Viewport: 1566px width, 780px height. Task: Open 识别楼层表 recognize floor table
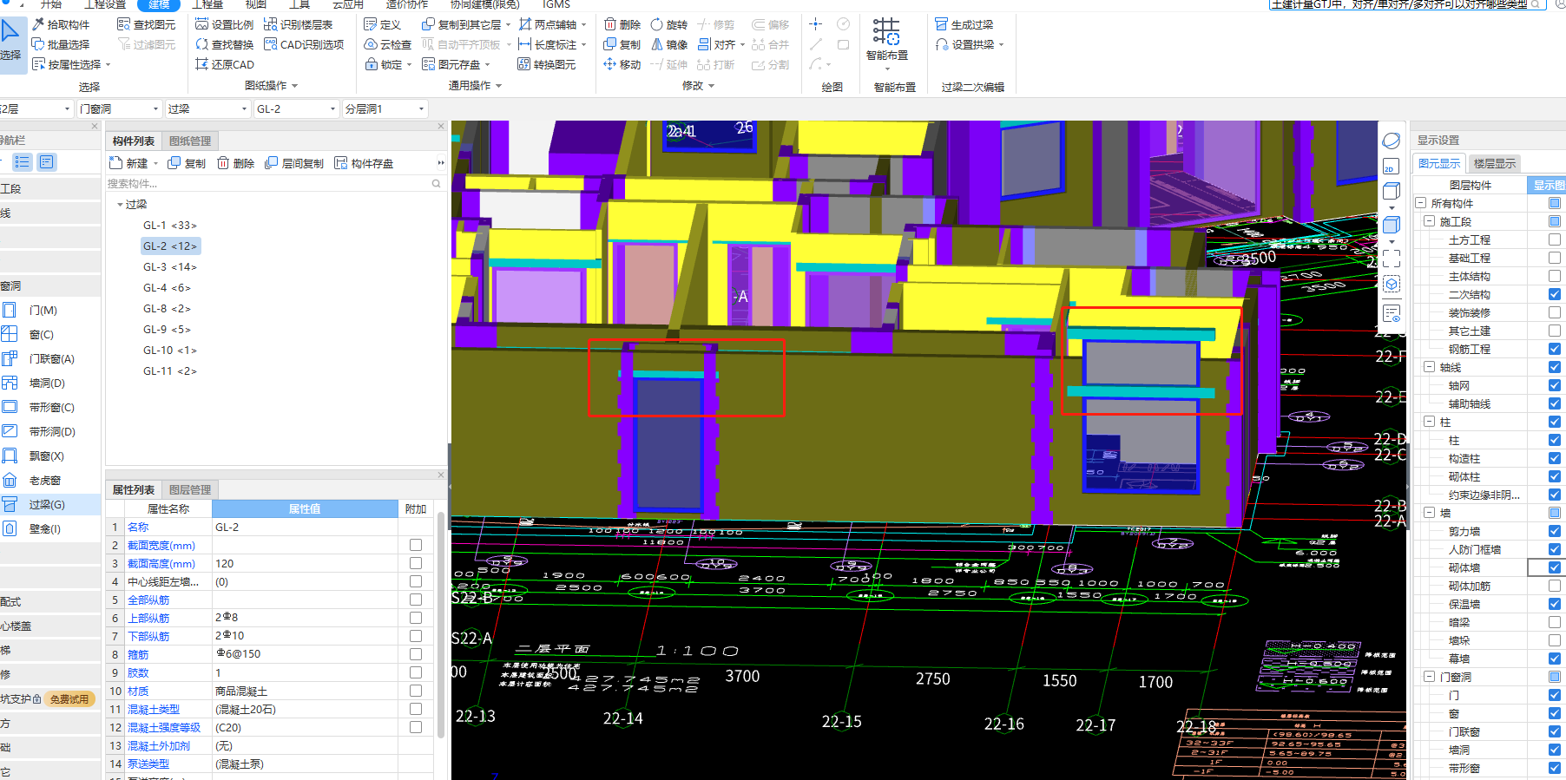(299, 24)
